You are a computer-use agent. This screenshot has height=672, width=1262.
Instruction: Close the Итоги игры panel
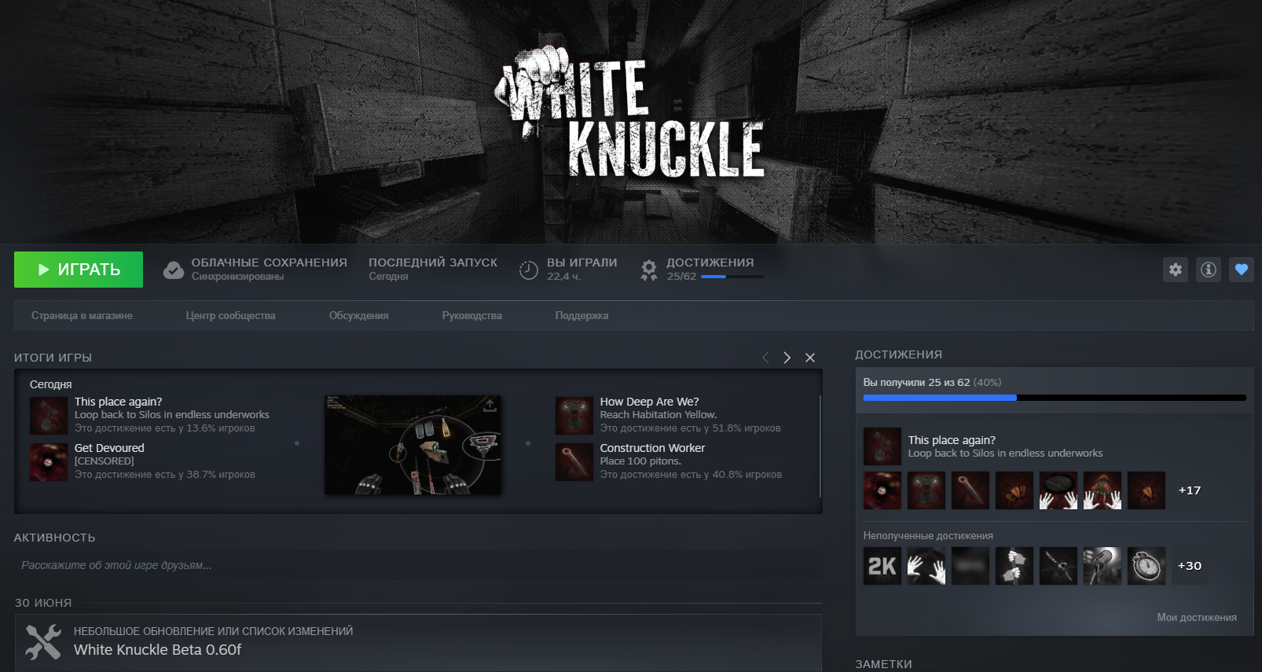pyautogui.click(x=810, y=358)
